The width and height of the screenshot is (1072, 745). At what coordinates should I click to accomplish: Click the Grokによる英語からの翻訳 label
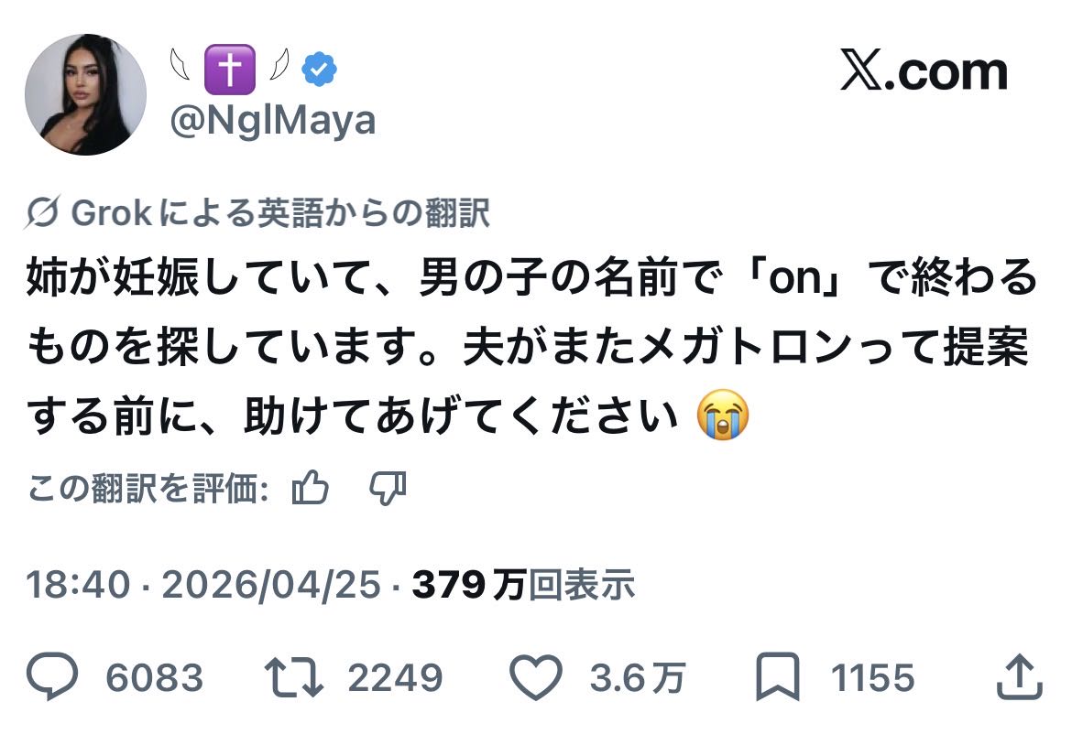279,214
